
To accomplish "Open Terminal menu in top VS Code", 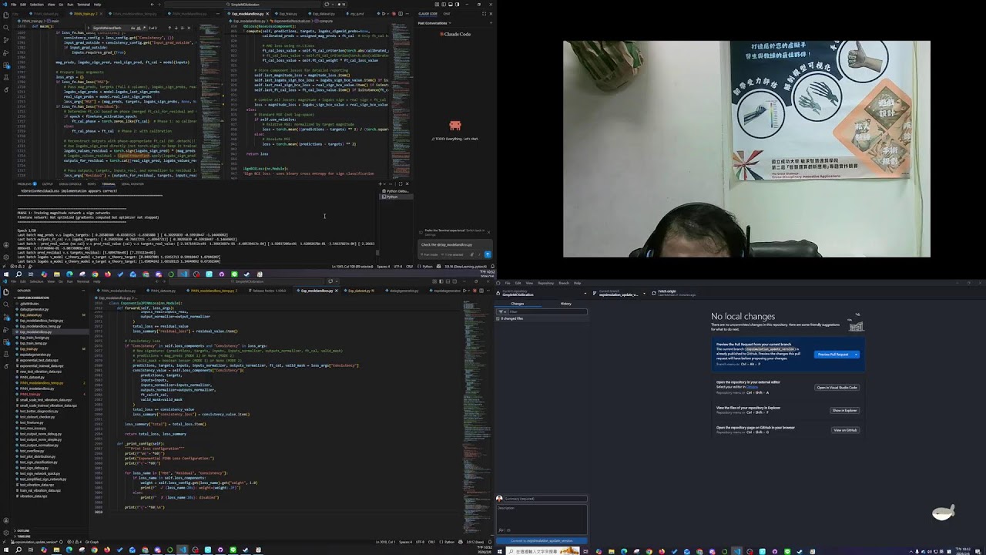I will click(83, 4).
